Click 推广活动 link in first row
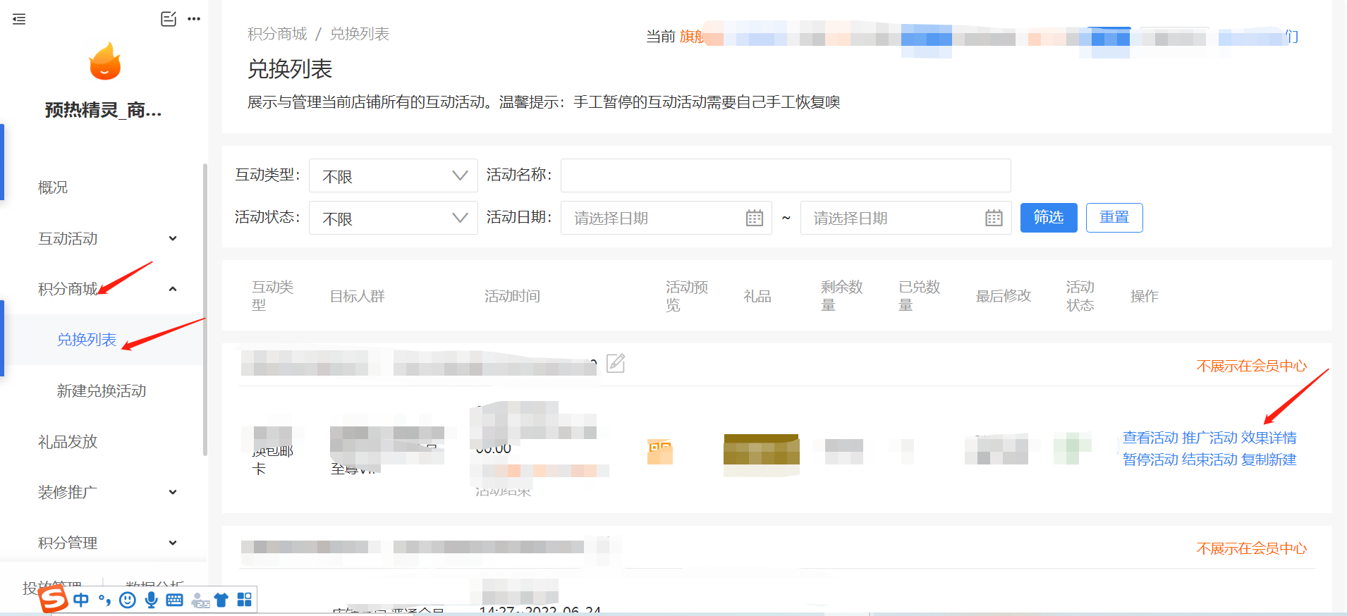Image resolution: width=1347 pixels, height=616 pixels. [1209, 438]
